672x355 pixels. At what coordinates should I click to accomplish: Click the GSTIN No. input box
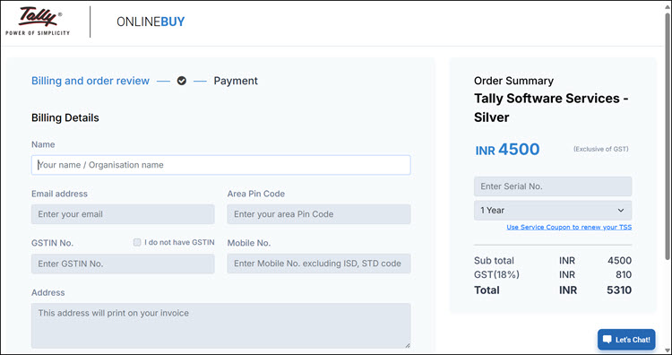(123, 264)
